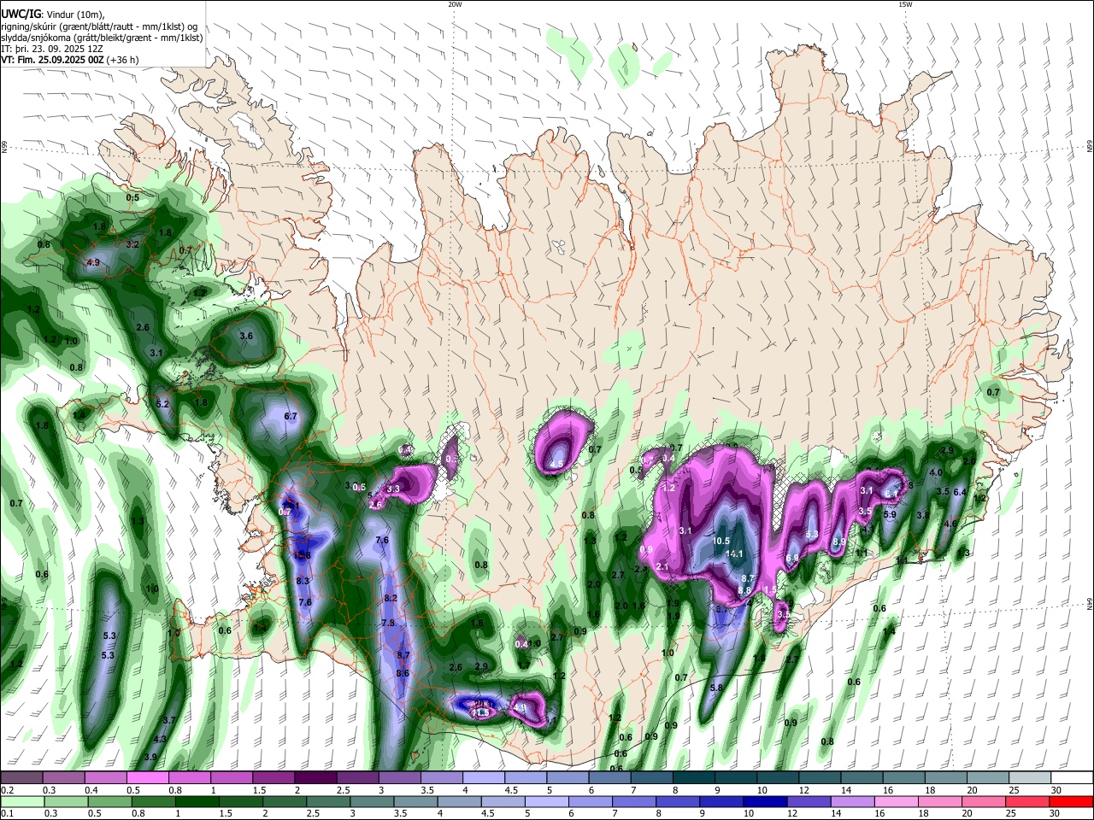Click the 8.6 precipitation value
1094x820 pixels.
point(403,673)
